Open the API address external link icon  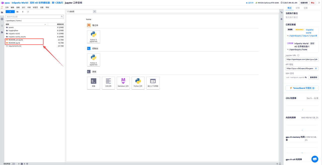coord(316,68)
